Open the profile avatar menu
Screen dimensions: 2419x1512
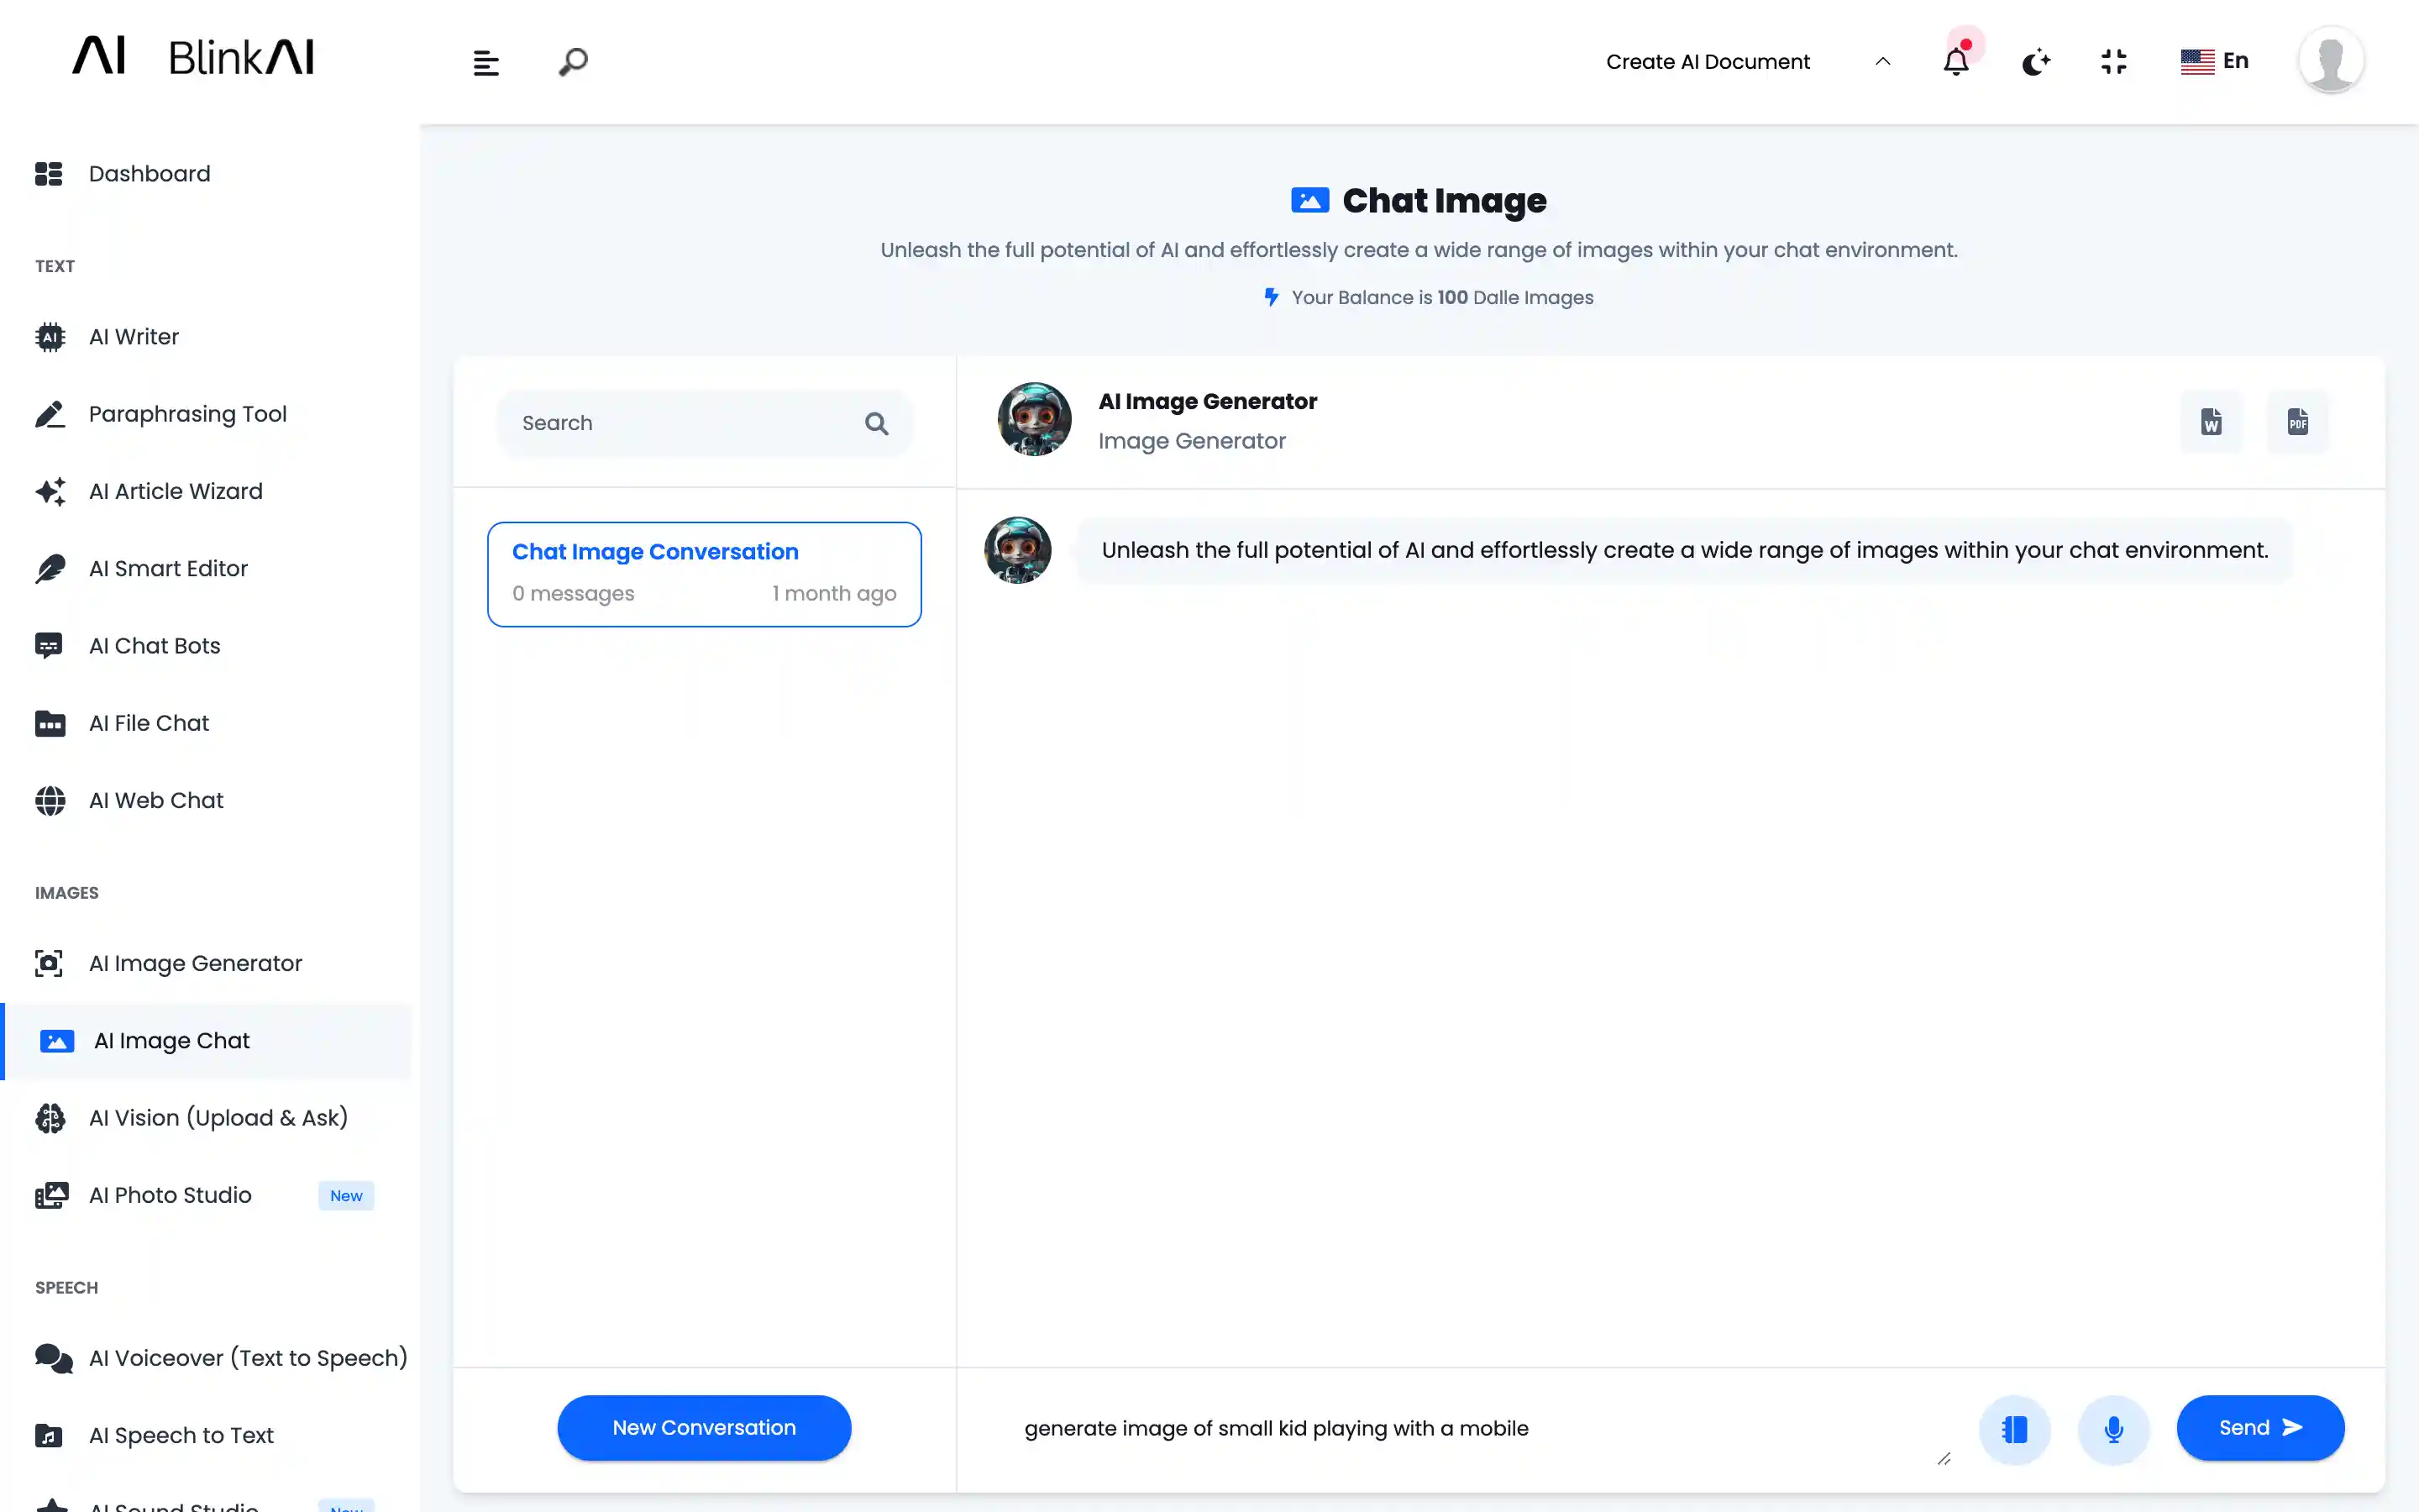(2329, 60)
